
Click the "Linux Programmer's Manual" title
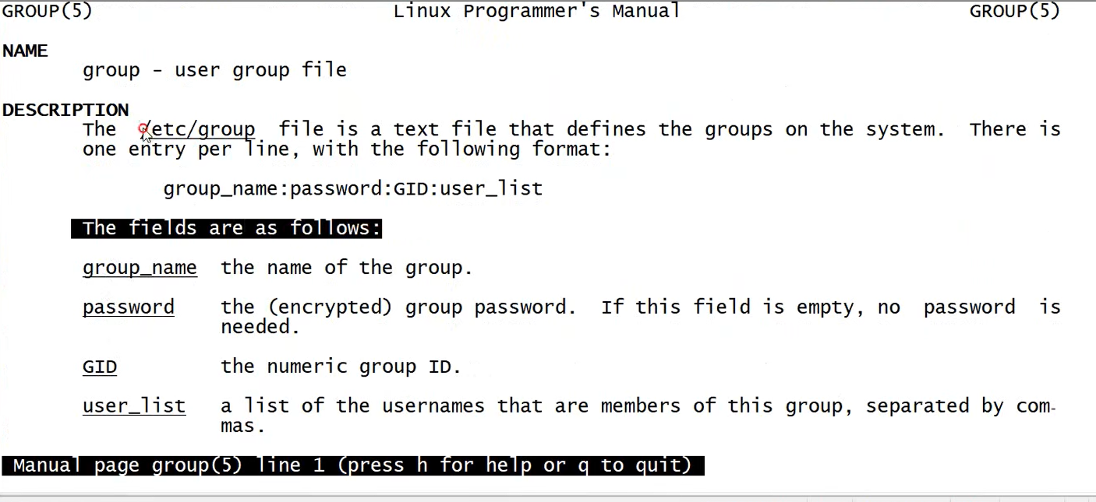(x=536, y=11)
